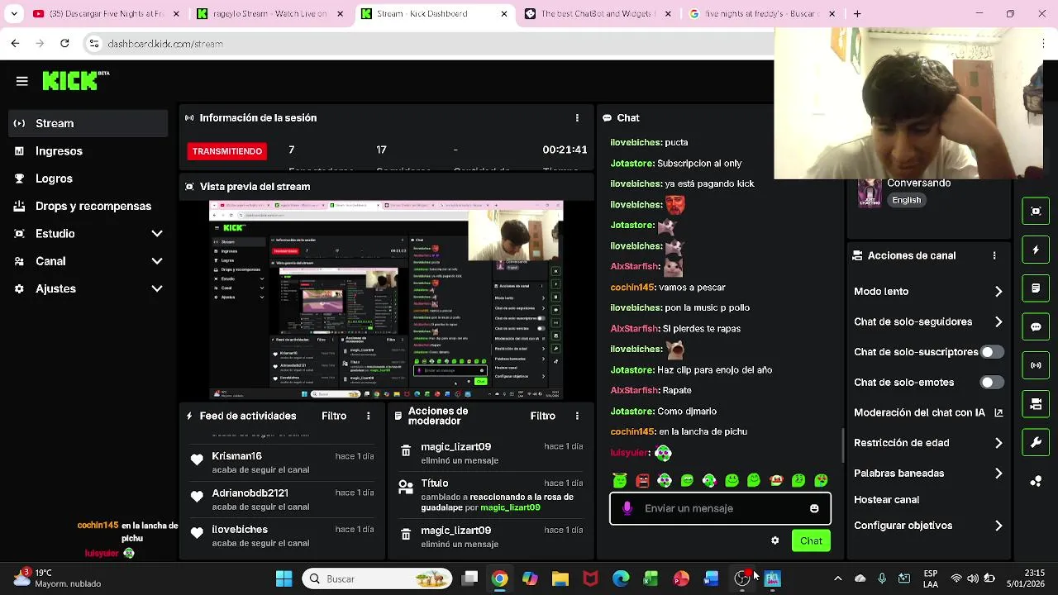Open Acciones de canal three-dot menu
The width and height of the screenshot is (1058, 595).
[x=994, y=255]
